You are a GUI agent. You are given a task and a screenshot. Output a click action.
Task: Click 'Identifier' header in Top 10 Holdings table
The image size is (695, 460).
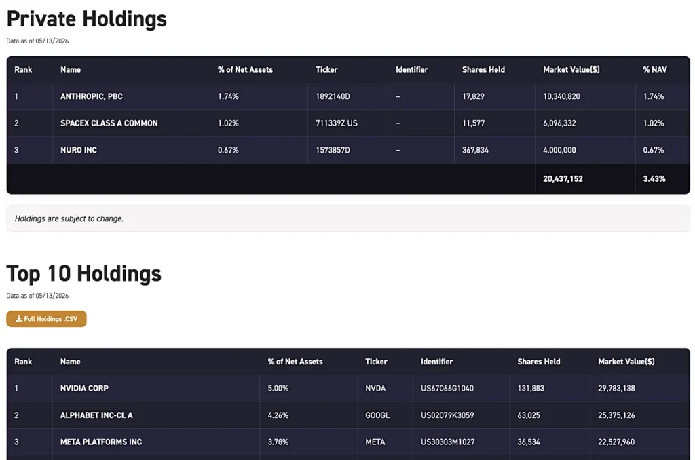pyautogui.click(x=436, y=362)
